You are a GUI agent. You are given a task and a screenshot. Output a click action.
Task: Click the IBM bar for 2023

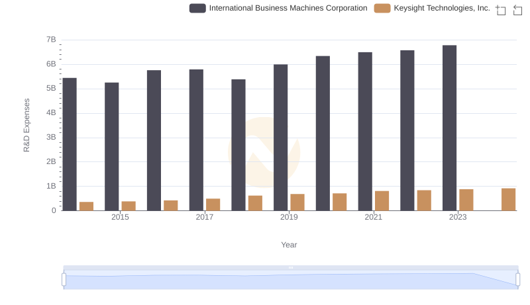pos(449,128)
